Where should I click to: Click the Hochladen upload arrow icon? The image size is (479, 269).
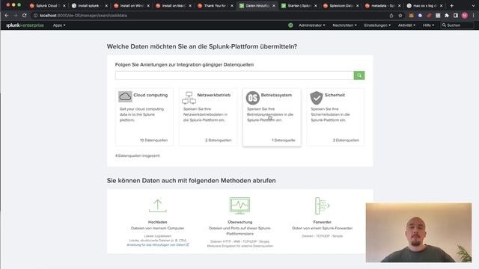[x=158, y=205]
